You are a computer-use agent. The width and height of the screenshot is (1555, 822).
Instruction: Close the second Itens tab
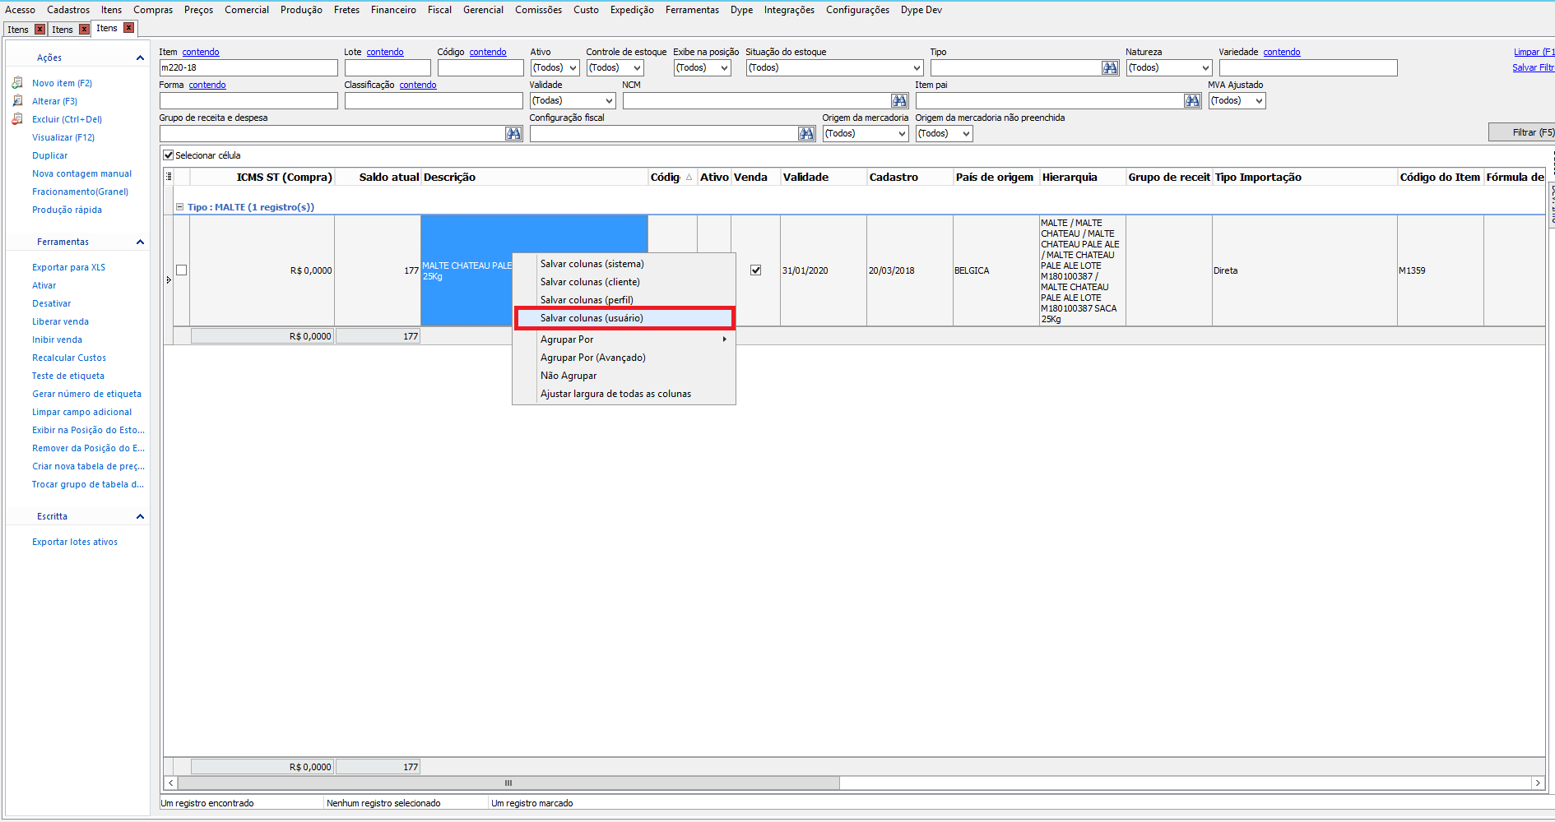(84, 30)
